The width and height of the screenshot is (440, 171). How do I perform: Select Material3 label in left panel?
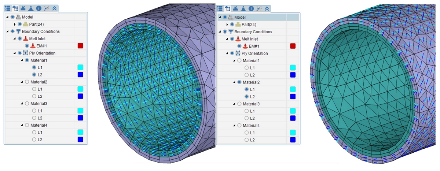coord(39,104)
